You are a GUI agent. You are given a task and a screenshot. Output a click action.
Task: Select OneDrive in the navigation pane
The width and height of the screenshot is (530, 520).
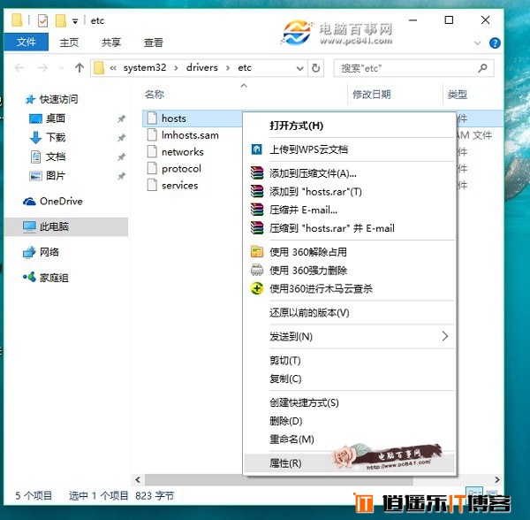(53, 202)
